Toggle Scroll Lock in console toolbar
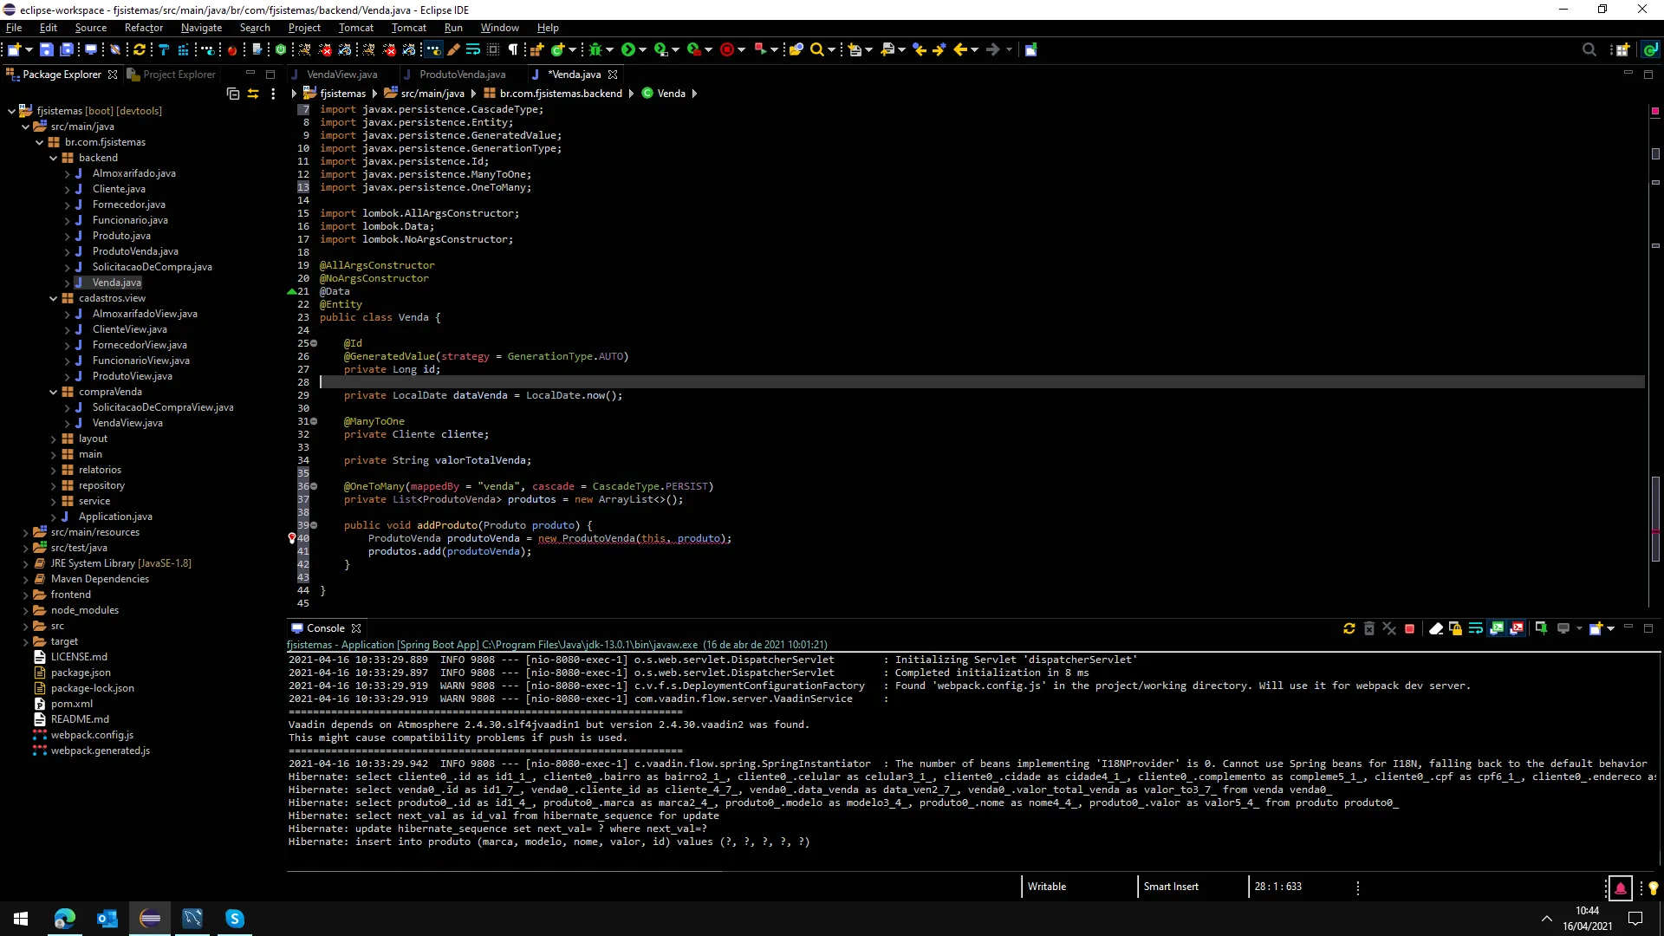The image size is (1664, 936). pyautogui.click(x=1456, y=628)
